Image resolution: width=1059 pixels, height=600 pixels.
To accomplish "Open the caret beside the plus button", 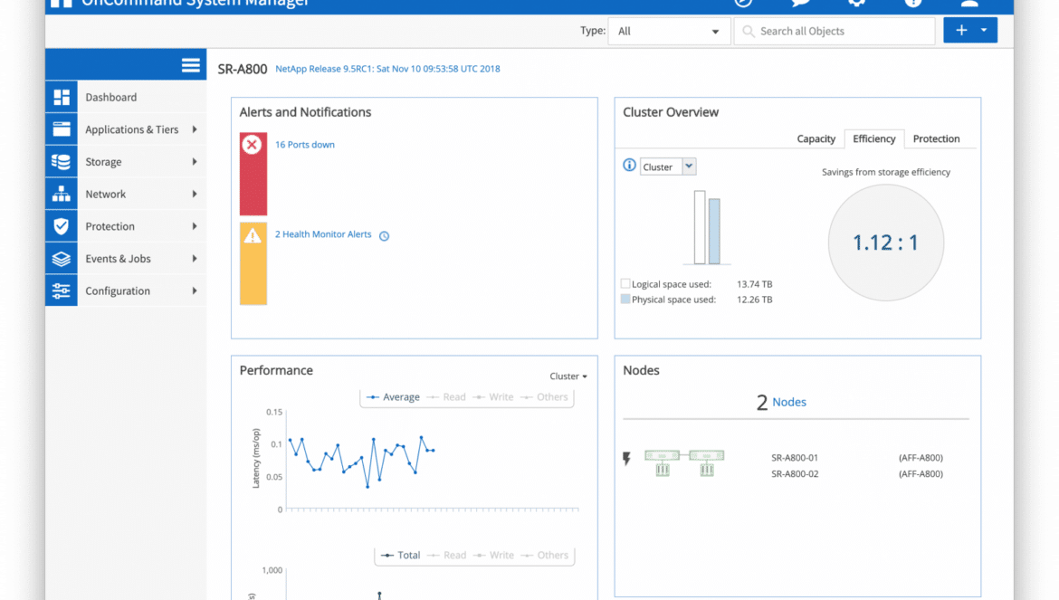I will tap(984, 31).
